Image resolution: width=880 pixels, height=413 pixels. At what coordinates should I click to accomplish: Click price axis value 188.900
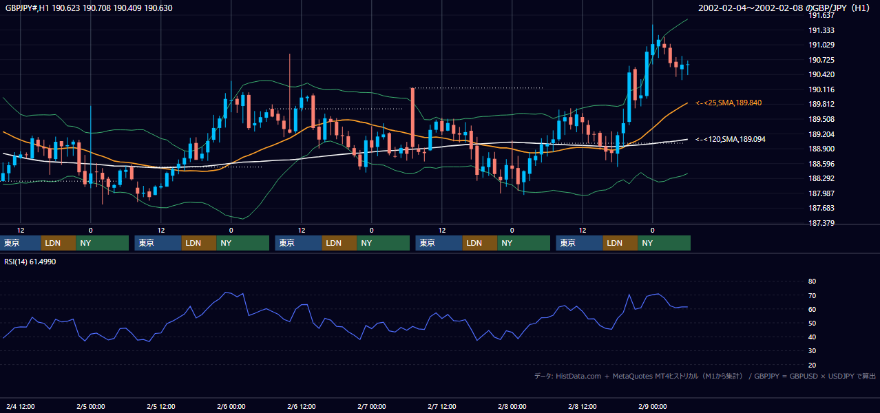coord(821,149)
